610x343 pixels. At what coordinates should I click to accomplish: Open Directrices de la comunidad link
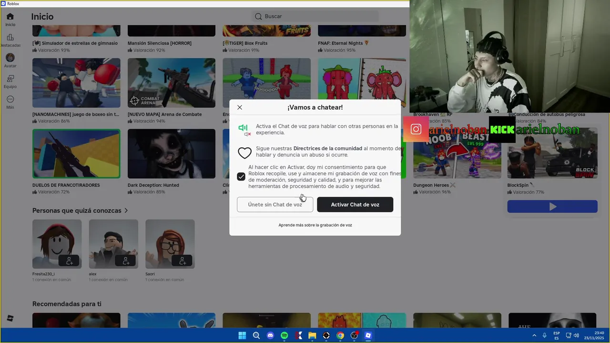coord(328,149)
